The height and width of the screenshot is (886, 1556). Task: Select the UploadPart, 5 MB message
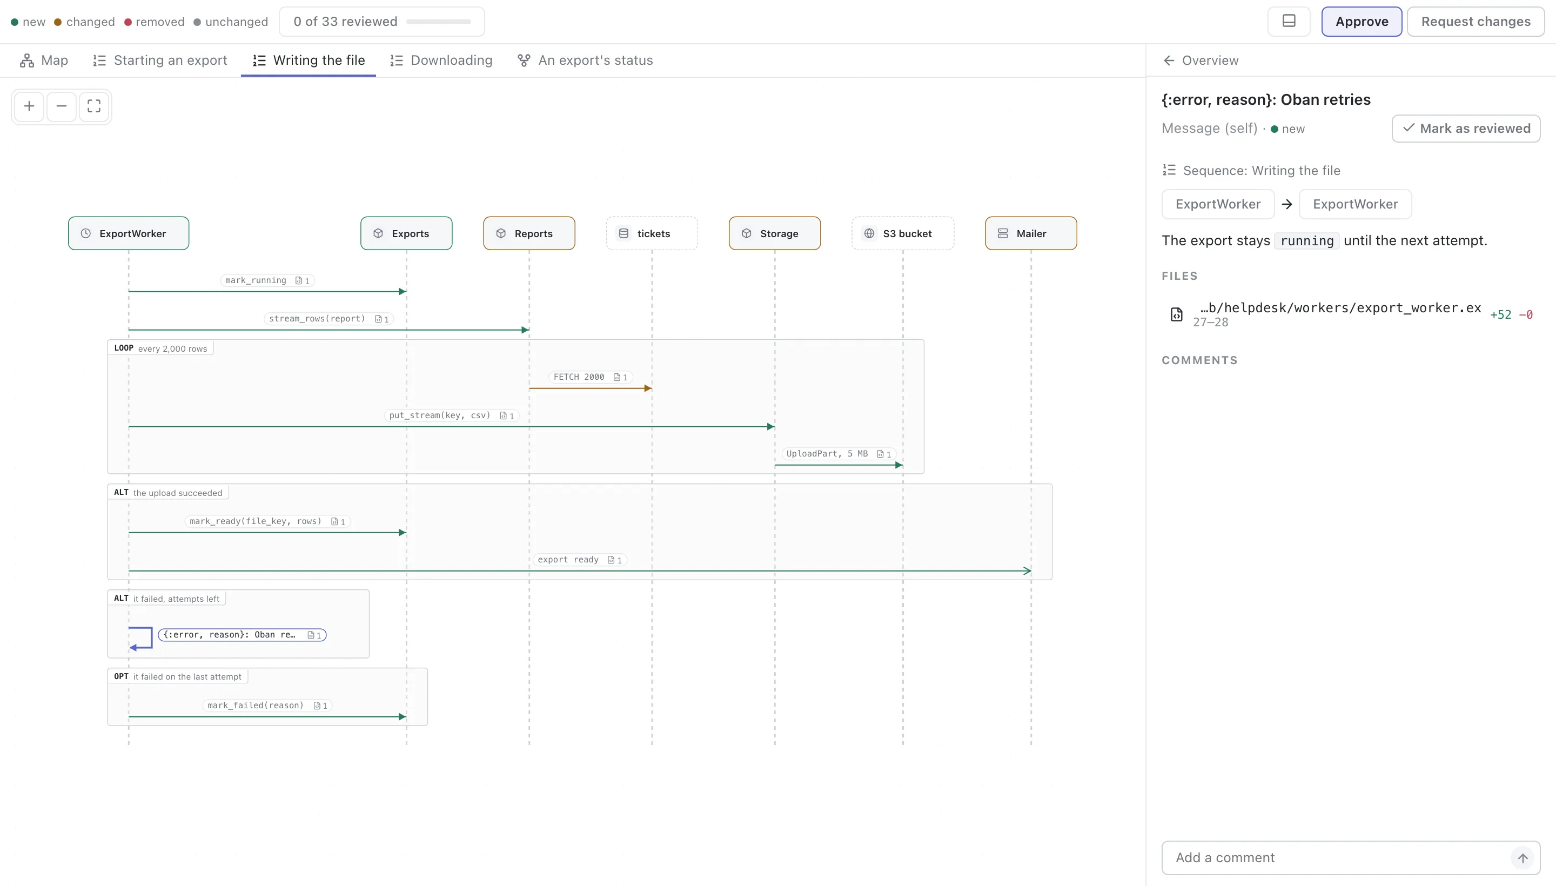(x=839, y=454)
